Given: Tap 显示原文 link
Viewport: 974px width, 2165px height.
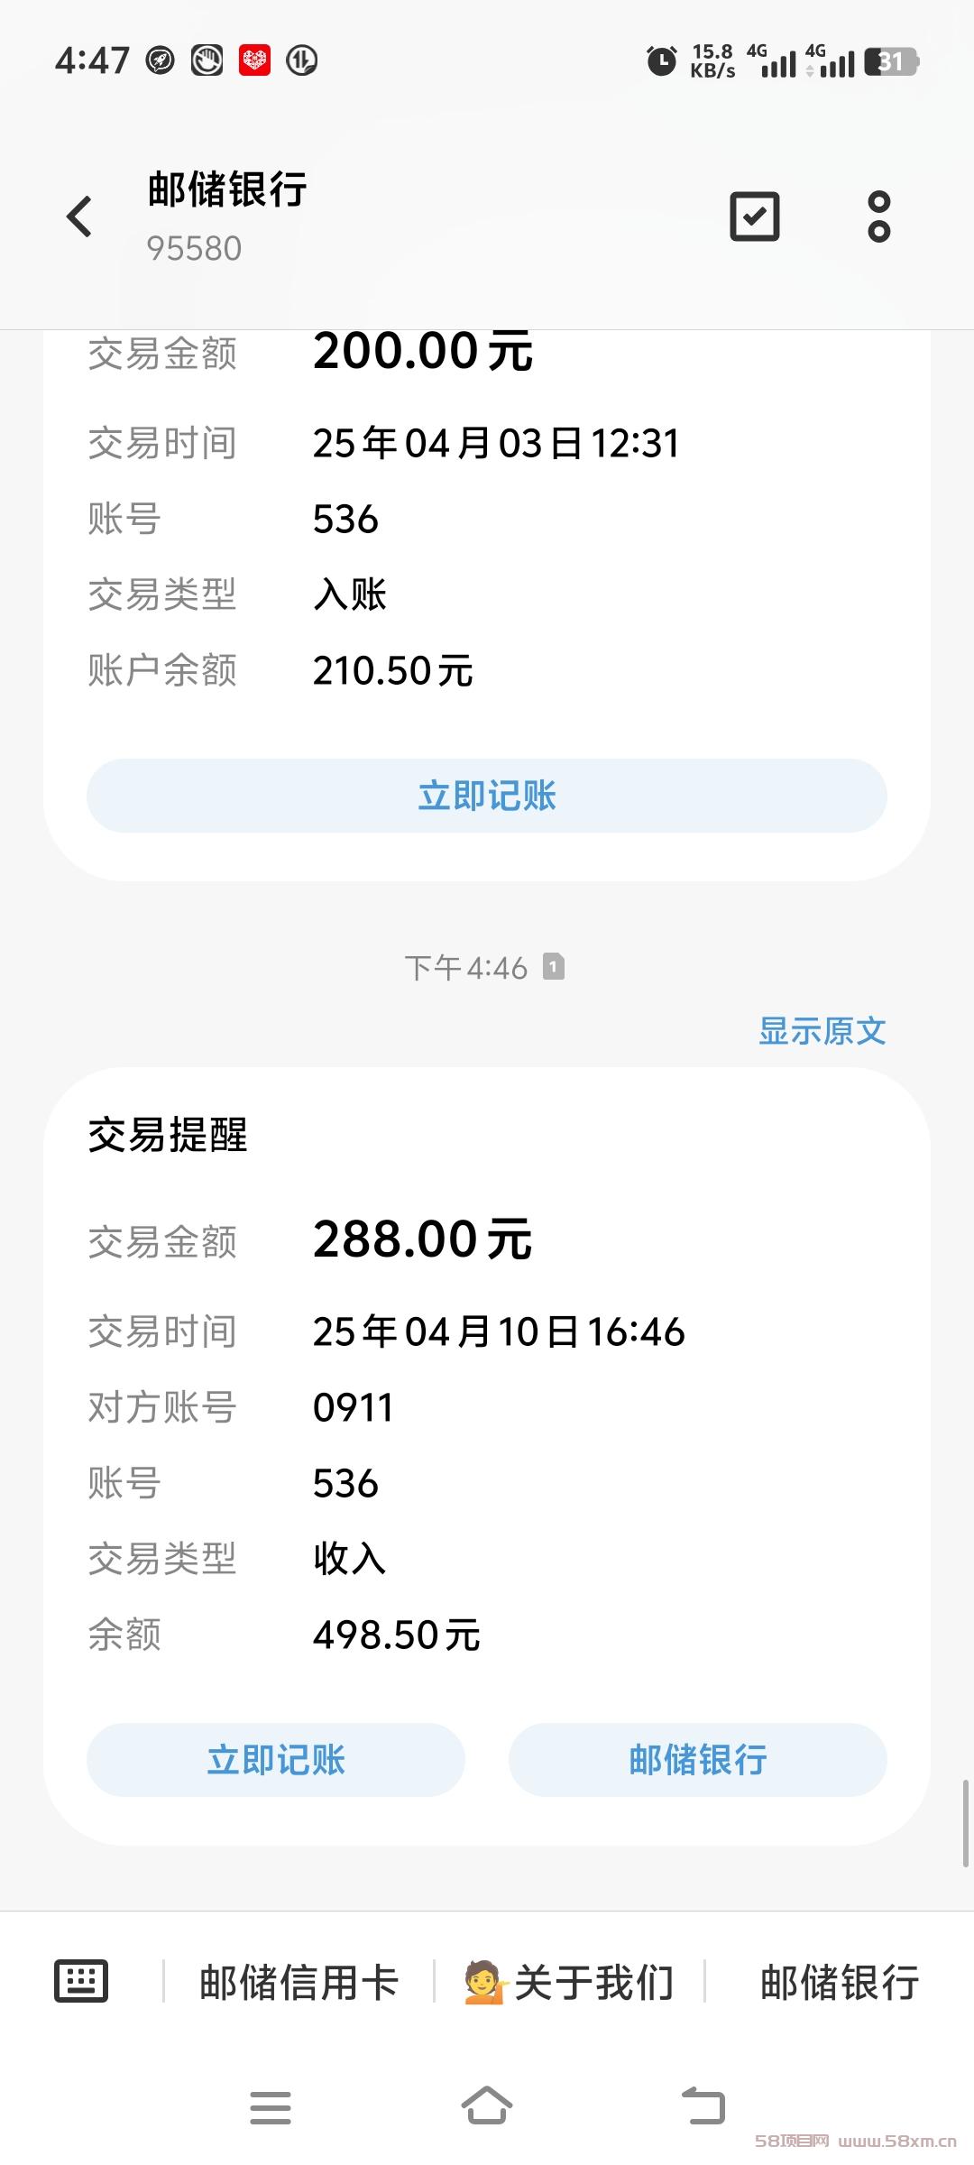Looking at the screenshot, I should click(822, 1030).
